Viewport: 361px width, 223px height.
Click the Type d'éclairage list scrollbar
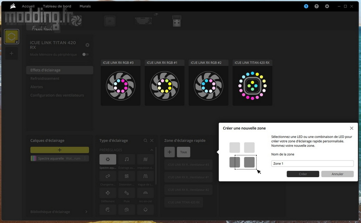156,166
